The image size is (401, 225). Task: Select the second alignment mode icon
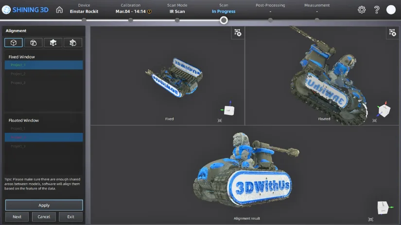[33, 43]
